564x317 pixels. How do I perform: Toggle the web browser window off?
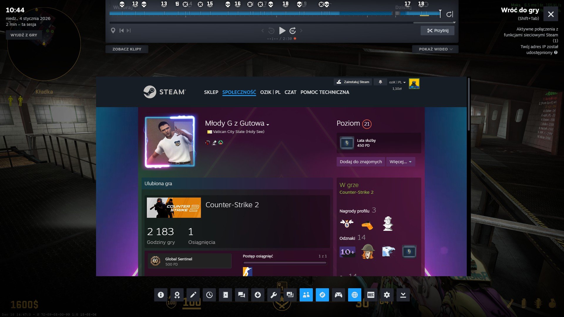point(355,295)
